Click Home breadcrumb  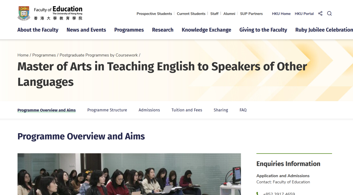click(23, 55)
